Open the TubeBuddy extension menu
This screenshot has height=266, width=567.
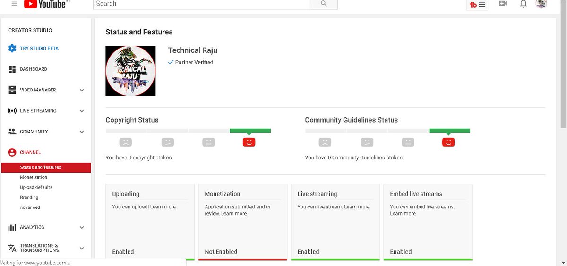477,4
